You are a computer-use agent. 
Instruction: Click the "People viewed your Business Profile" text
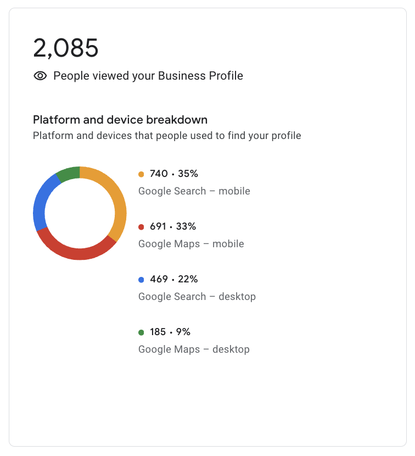coord(148,76)
